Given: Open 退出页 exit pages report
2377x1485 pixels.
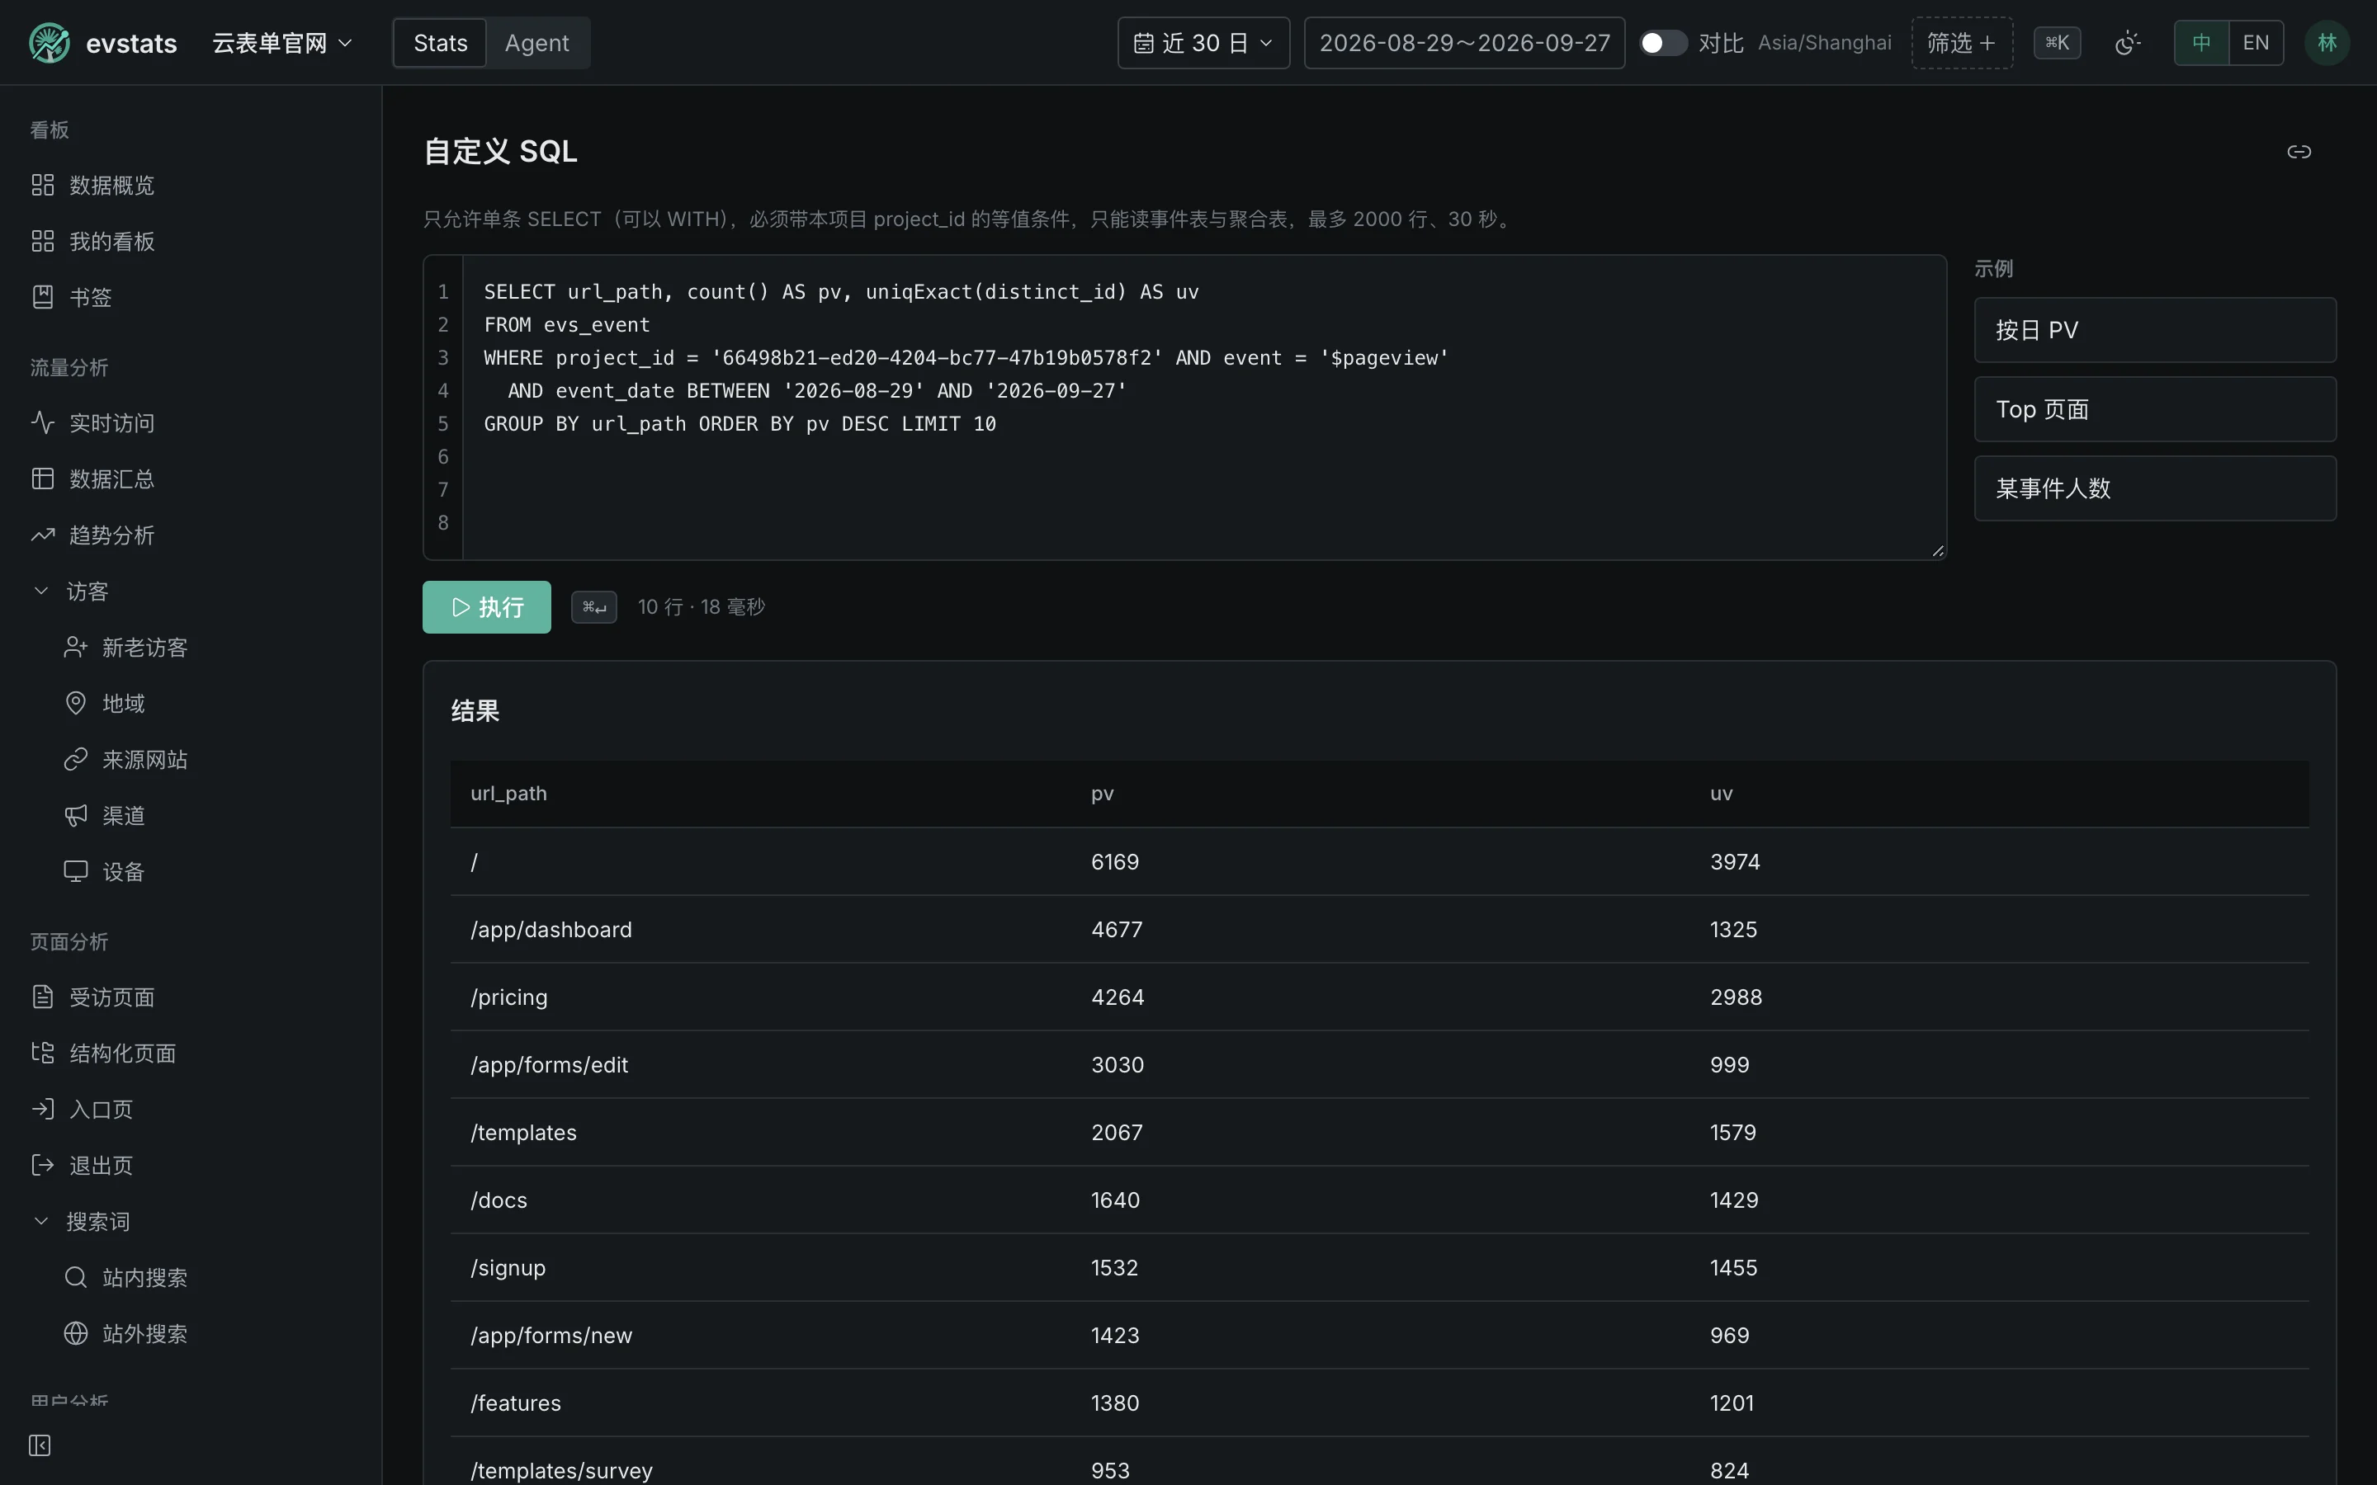Looking at the screenshot, I should (191, 1165).
